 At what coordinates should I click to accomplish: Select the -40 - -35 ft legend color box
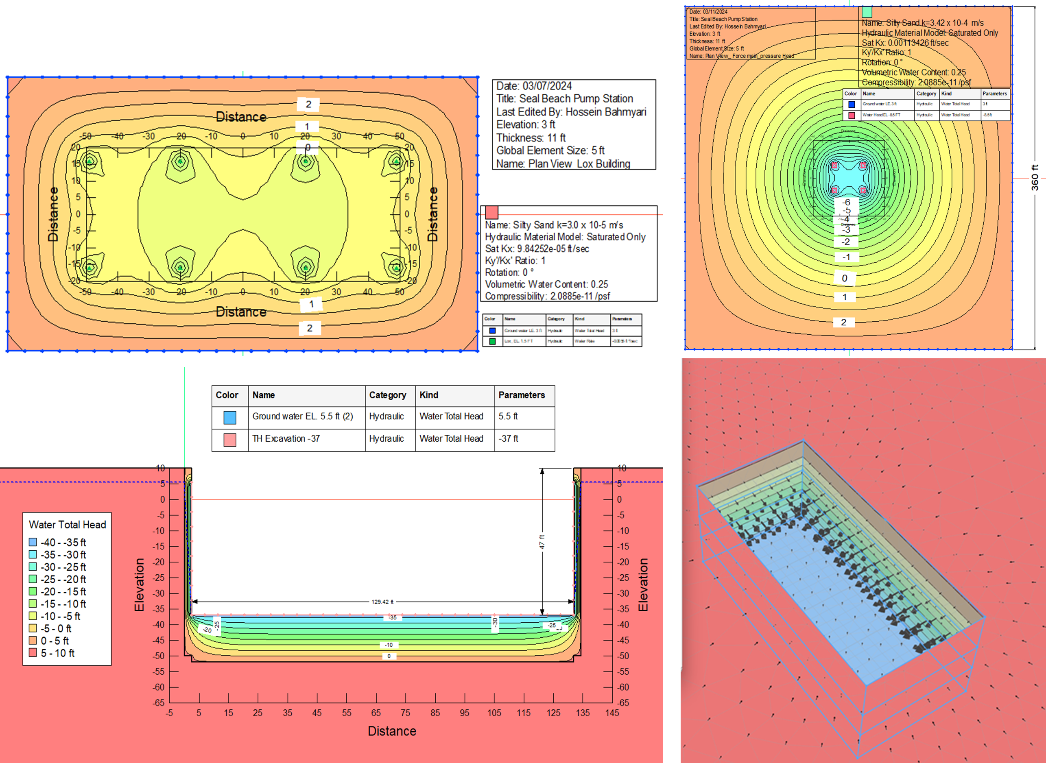33,542
